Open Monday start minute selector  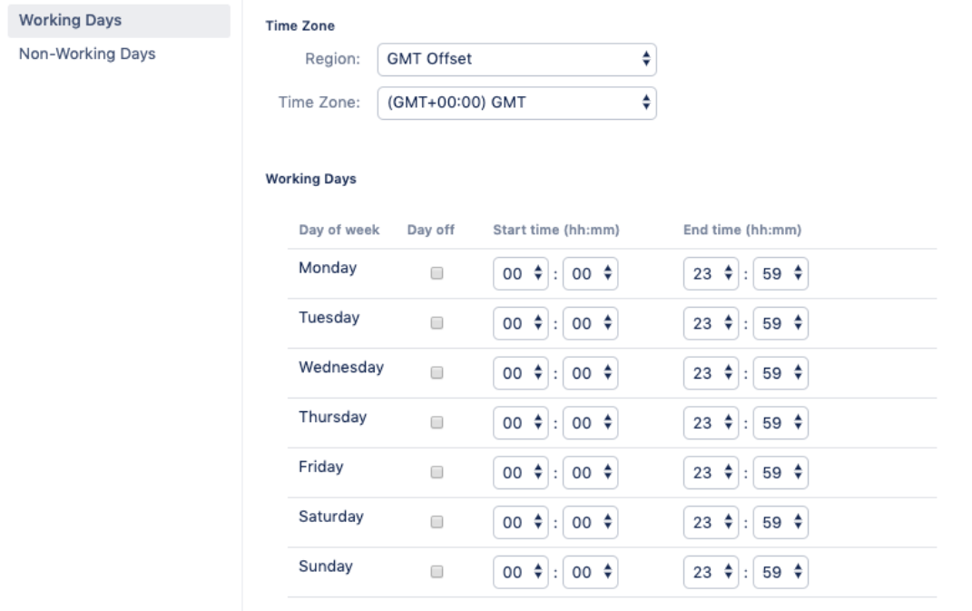[590, 274]
